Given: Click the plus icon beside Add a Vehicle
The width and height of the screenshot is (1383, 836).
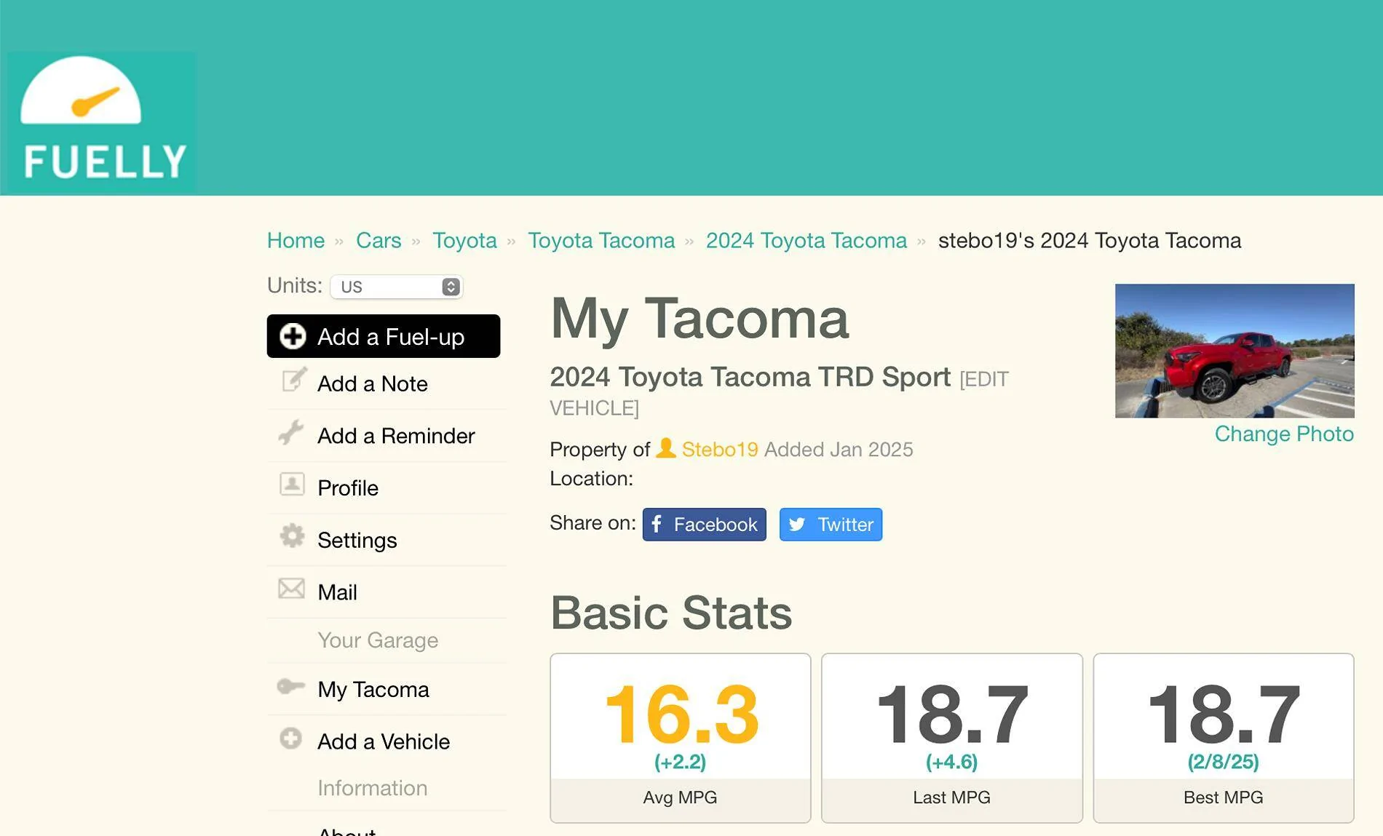Looking at the screenshot, I should tap(290, 739).
